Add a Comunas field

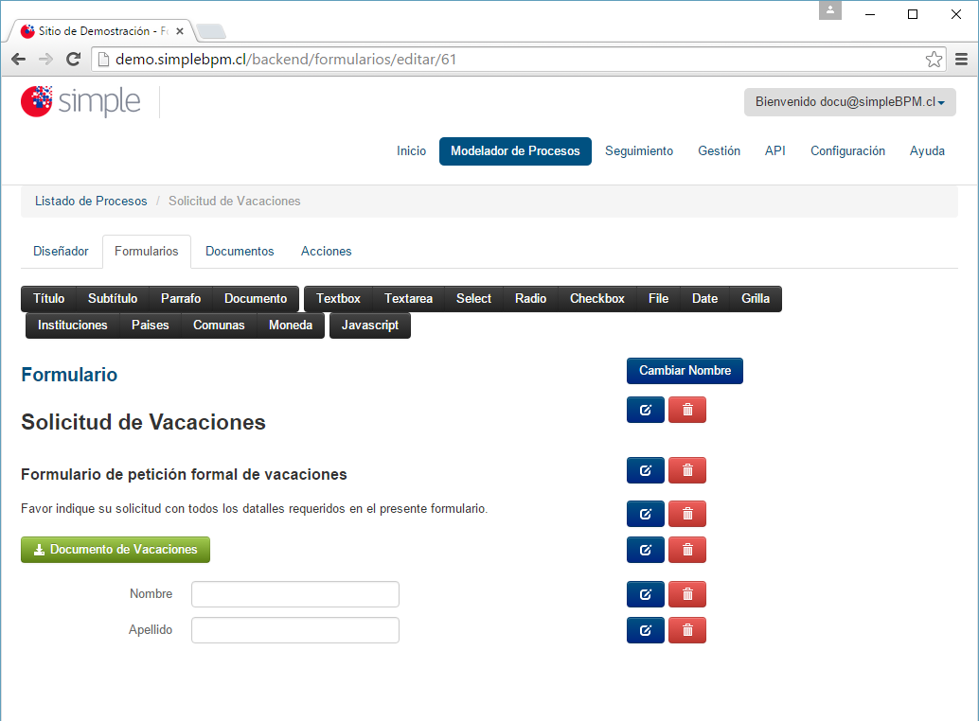coord(219,325)
